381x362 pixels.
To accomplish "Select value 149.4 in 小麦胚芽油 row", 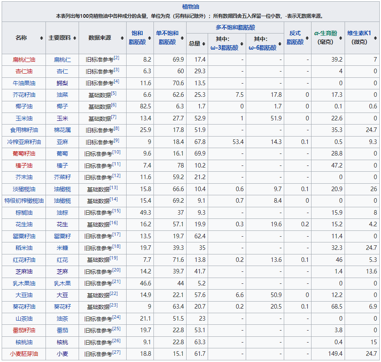I will tap(335, 353).
